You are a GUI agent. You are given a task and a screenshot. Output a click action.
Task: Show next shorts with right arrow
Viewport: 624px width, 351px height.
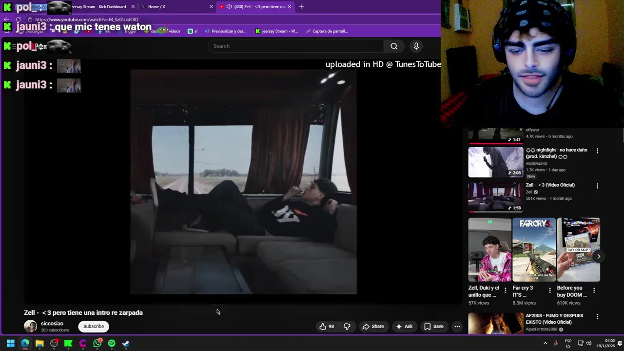click(598, 256)
